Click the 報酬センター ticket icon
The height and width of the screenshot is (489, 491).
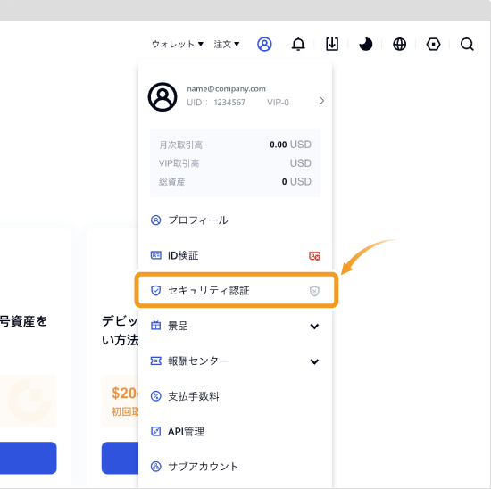[155, 361]
